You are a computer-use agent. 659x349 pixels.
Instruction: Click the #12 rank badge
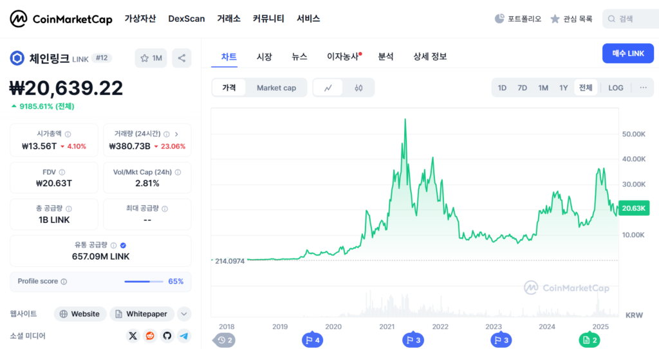tap(102, 58)
